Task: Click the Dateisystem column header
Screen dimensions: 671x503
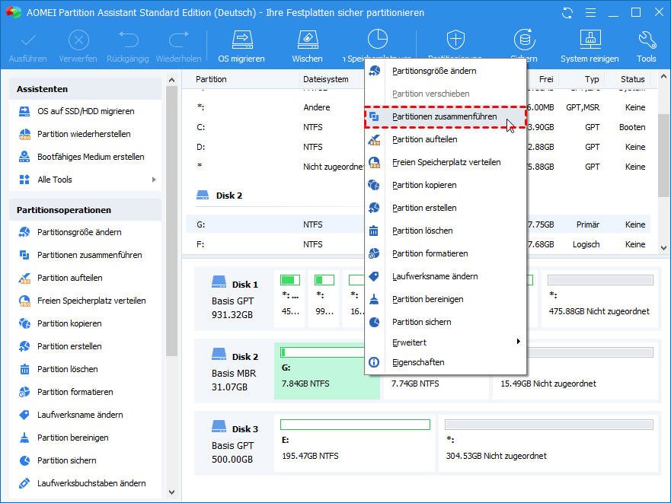Action: click(326, 79)
